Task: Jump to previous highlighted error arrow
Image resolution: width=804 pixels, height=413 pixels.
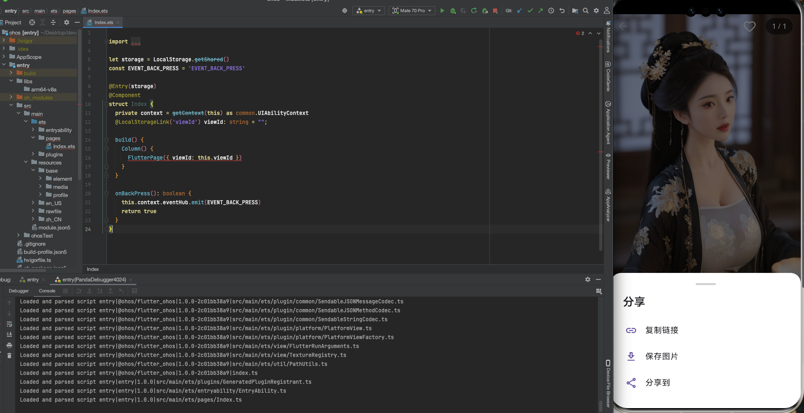Action: [x=590, y=33]
